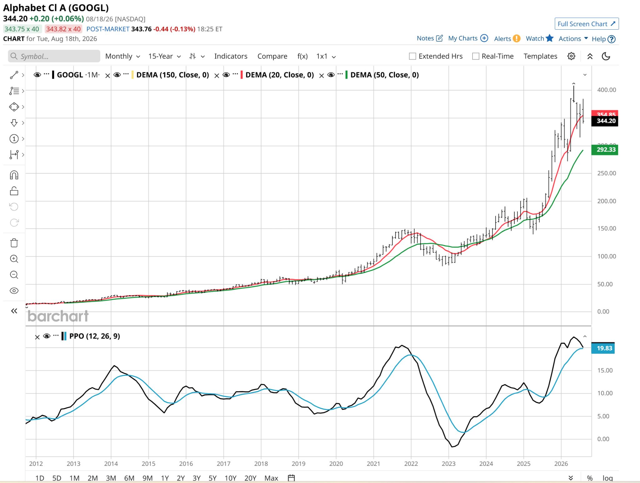Screen dimensions: 640x483
Task: Zoom in with the magnifier plus icon
Action: click(14, 259)
